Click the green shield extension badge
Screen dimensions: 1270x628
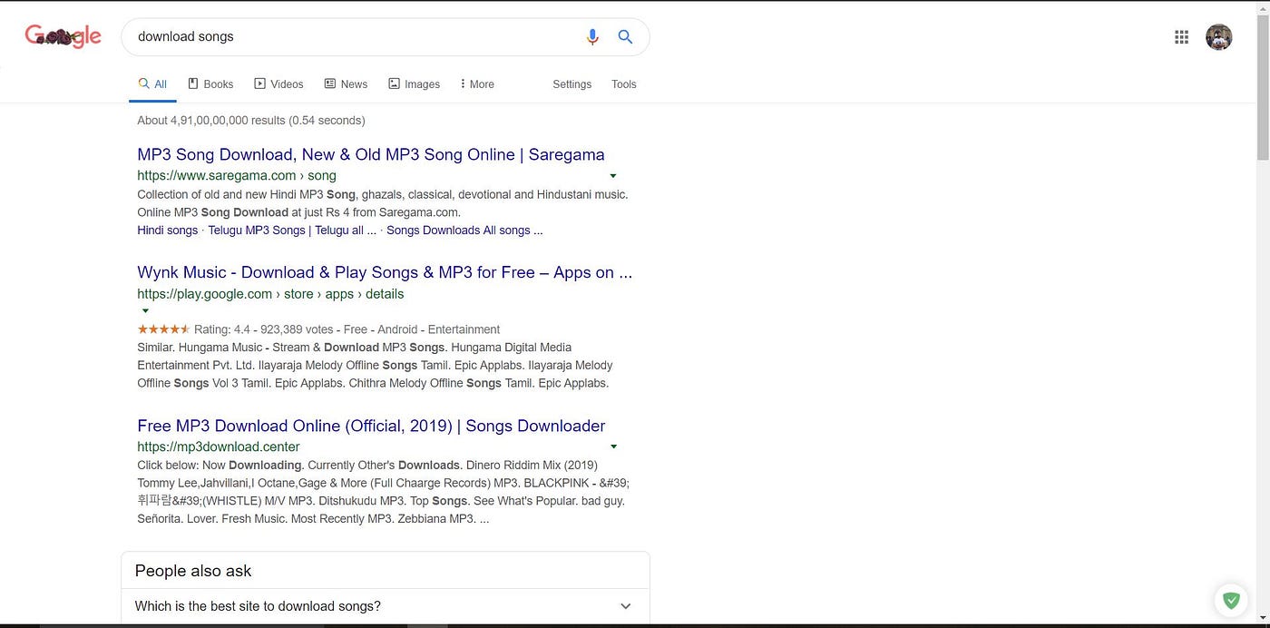pos(1231,600)
